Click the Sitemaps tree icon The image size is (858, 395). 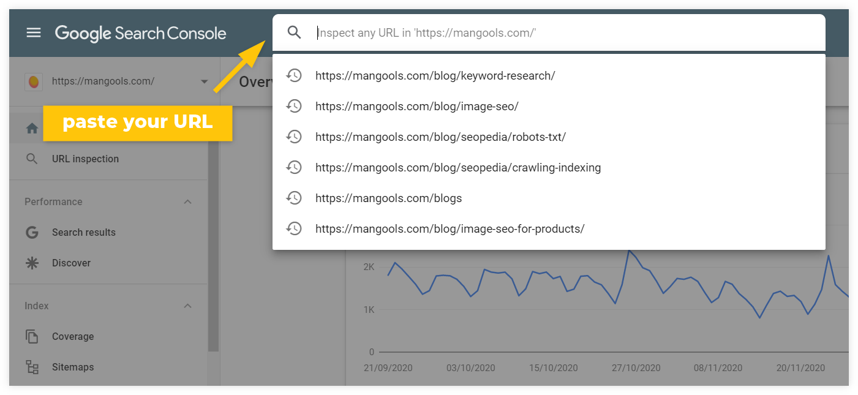pos(32,367)
